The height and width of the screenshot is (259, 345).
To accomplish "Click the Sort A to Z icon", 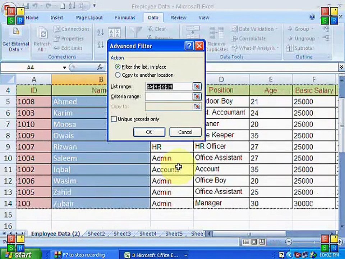I will tap(101, 33).
